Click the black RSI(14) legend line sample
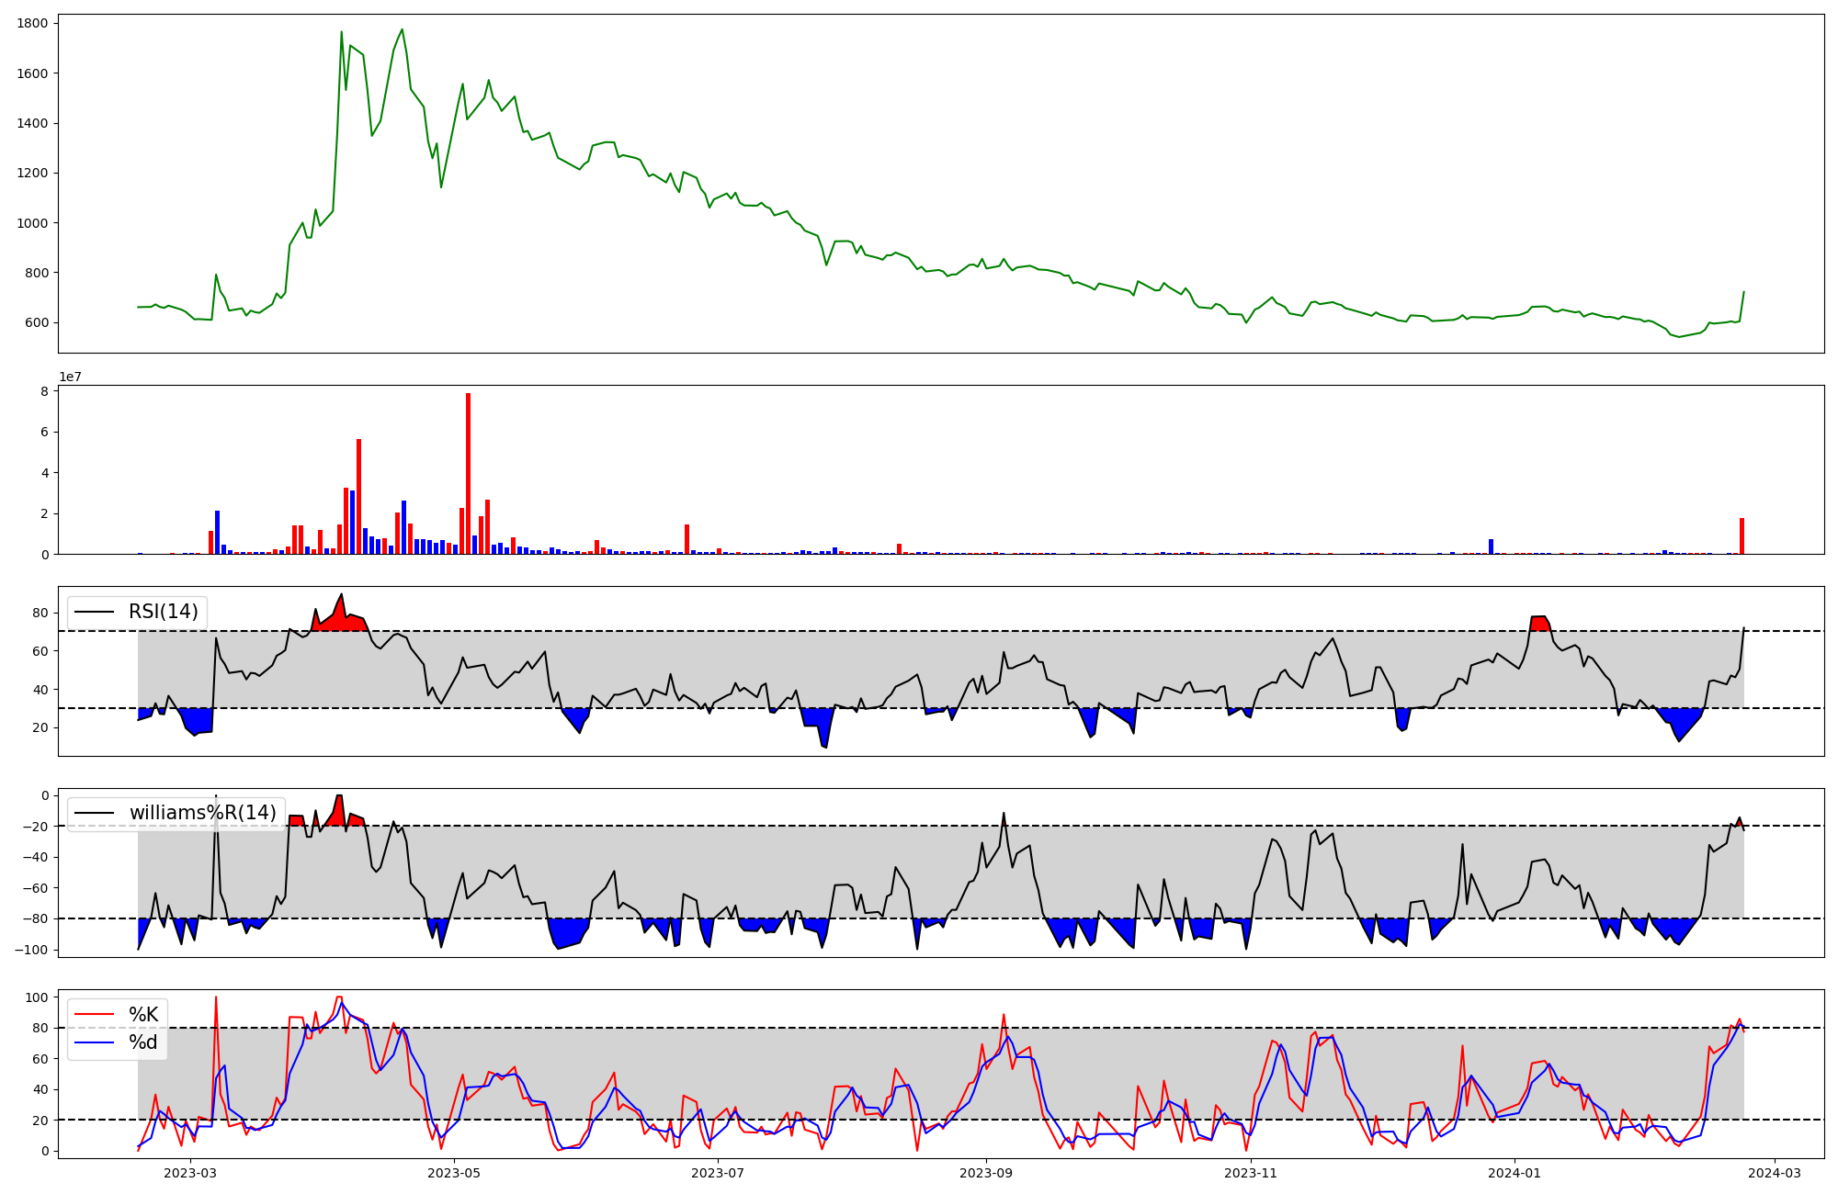This screenshot has height=1194, width=1838. (95, 612)
